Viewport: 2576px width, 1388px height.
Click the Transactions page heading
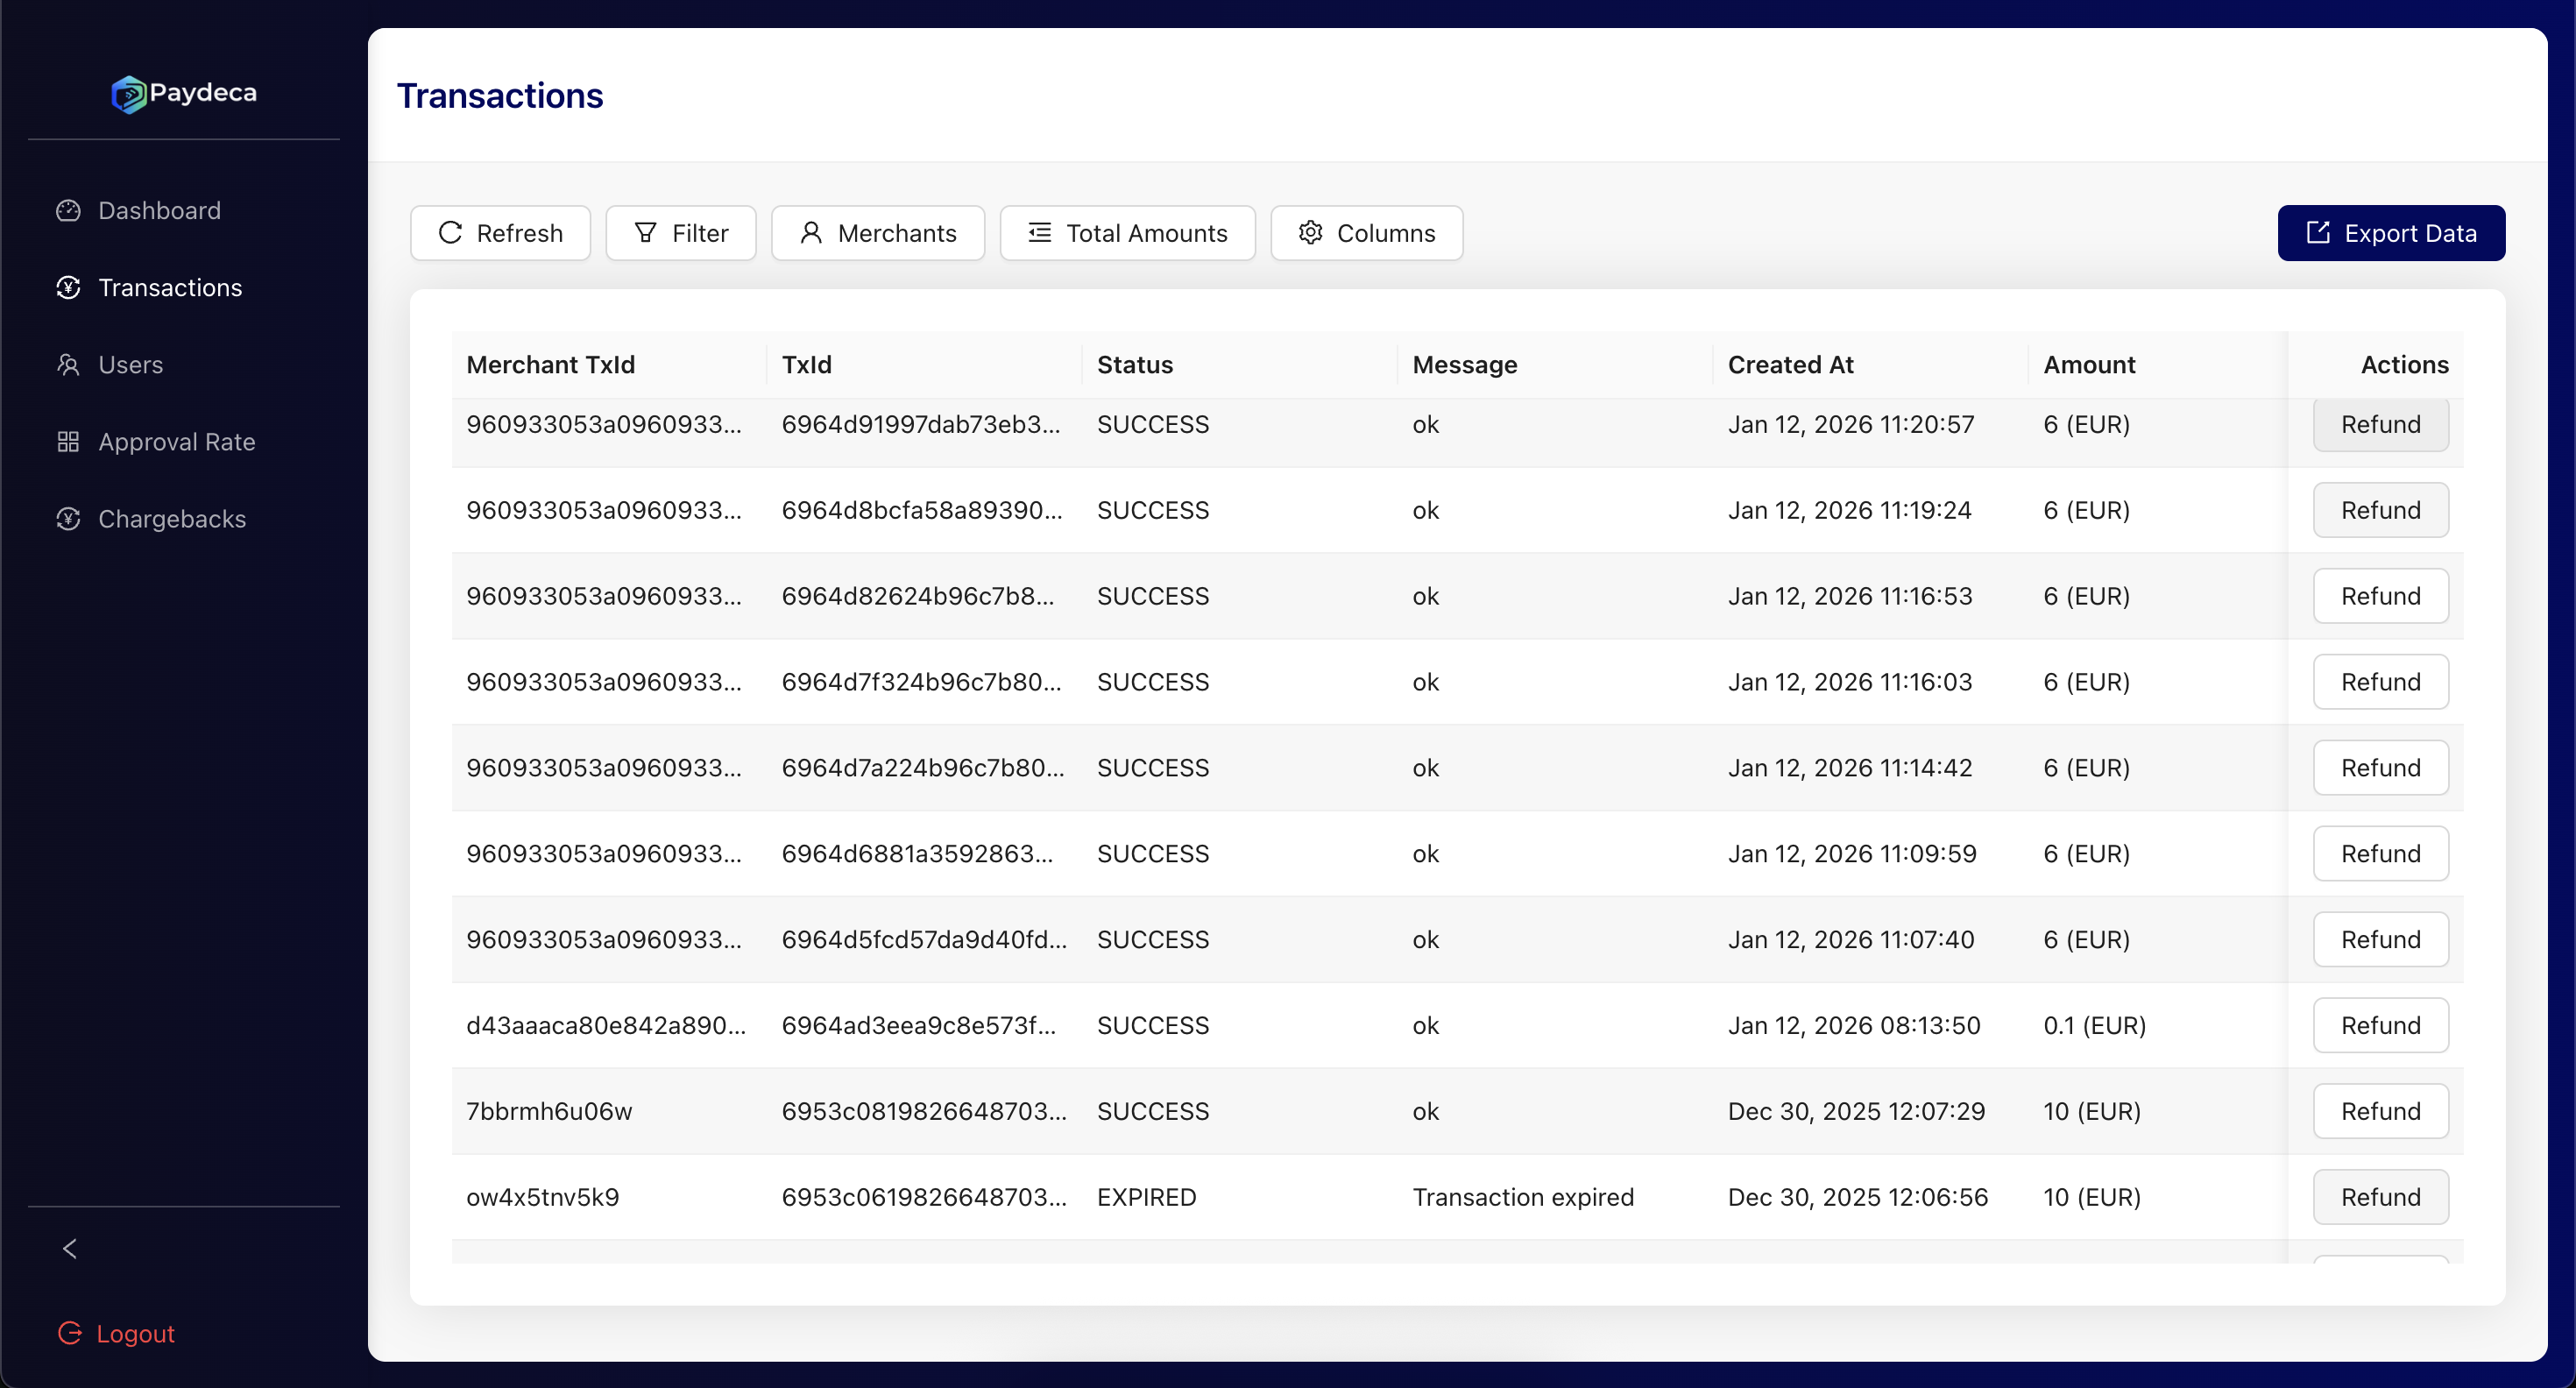click(x=500, y=96)
